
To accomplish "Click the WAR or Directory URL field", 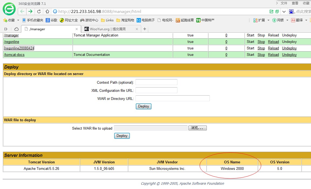I will [x=173, y=98].
